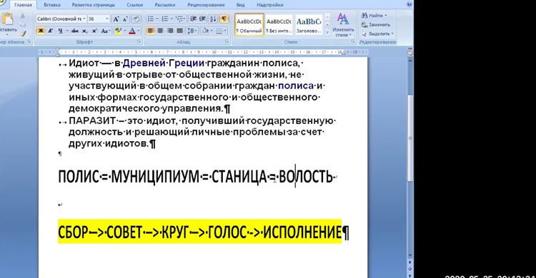This screenshot has height=278, width=536.
Task: Toggle the show paragraph marks ¶ button
Action: (x=224, y=19)
